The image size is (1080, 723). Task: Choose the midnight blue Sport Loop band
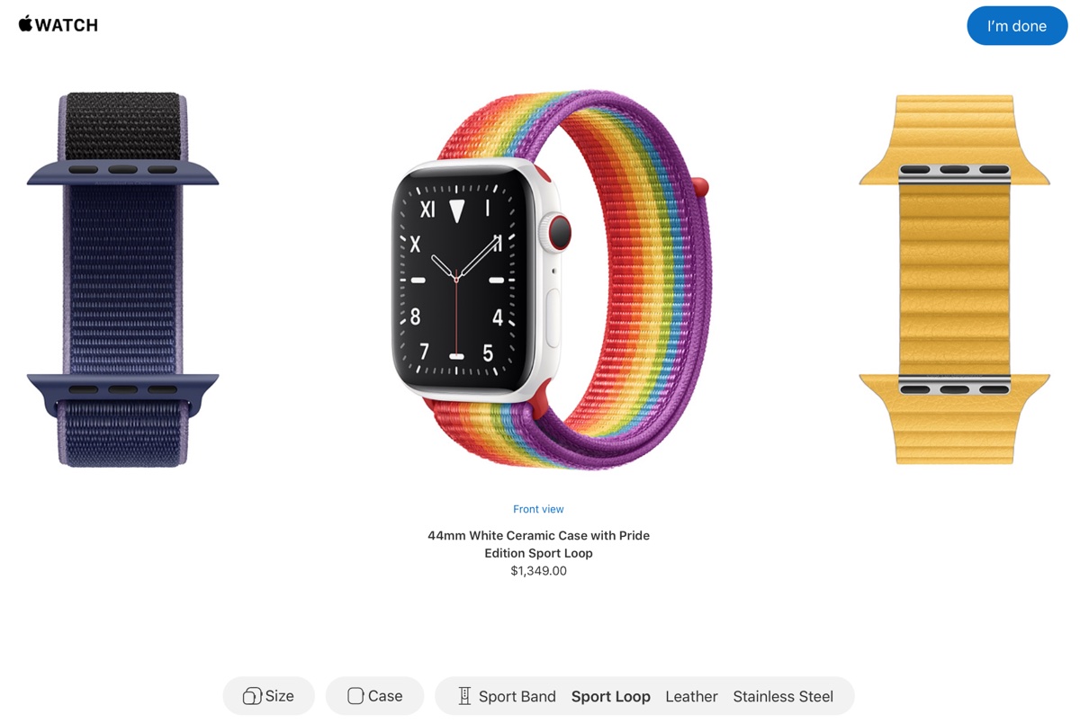123,280
